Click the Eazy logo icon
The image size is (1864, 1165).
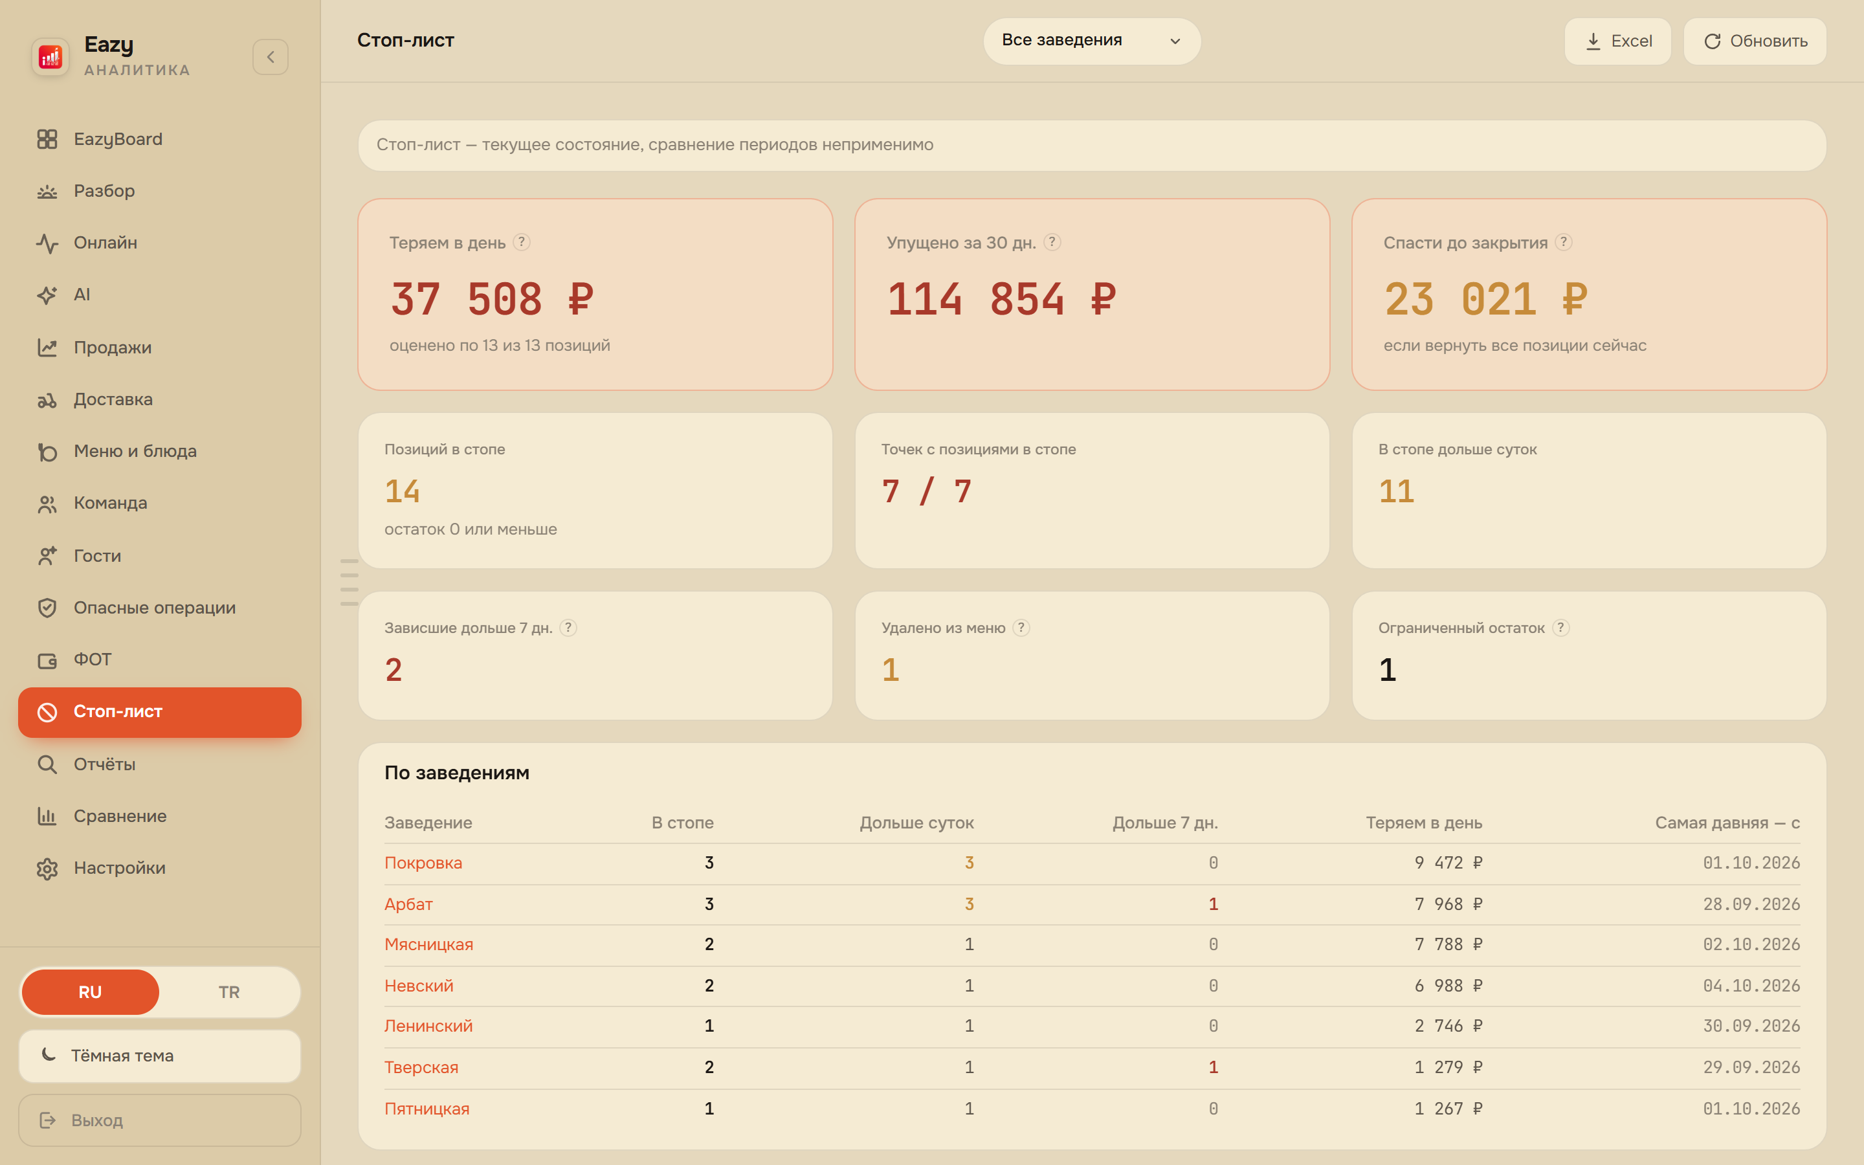[x=50, y=57]
